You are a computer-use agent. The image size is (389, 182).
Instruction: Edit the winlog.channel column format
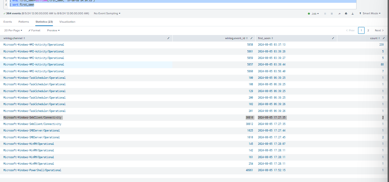(168, 38)
